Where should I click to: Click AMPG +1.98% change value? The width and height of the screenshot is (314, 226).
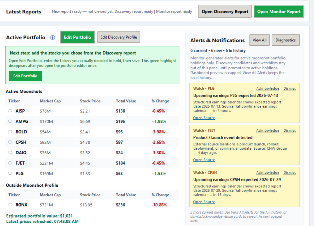[x=159, y=121]
